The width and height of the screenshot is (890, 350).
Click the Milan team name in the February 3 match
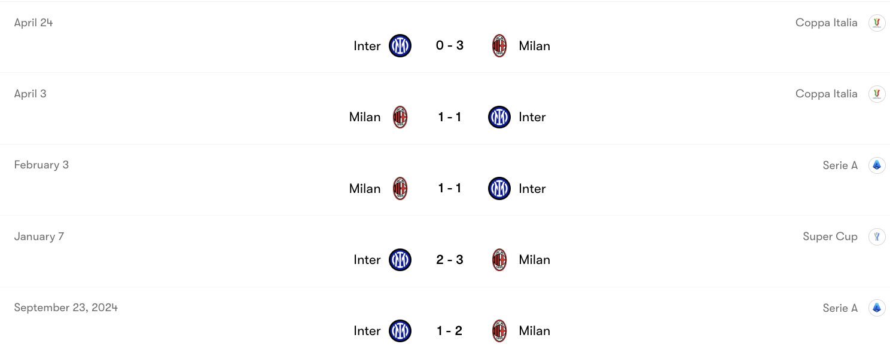pos(365,188)
